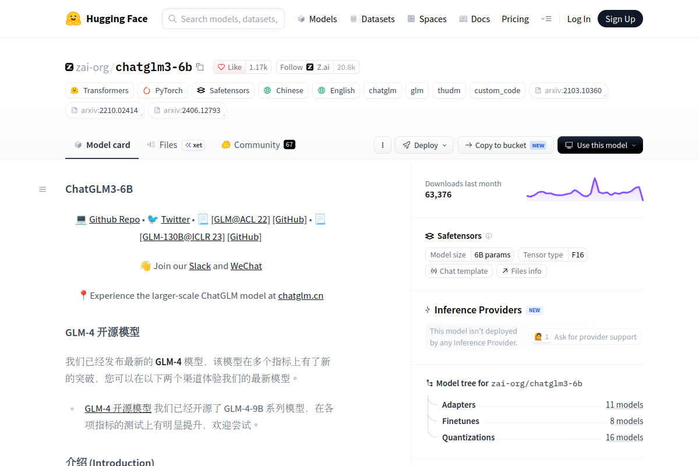The height and width of the screenshot is (466, 699).
Task: Open the GLM-130B@ICLR 23 link
Action: (x=182, y=237)
